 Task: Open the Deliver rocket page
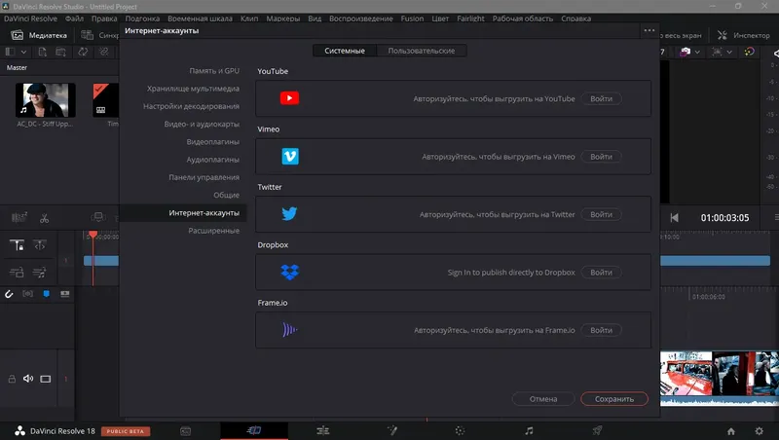tap(597, 430)
